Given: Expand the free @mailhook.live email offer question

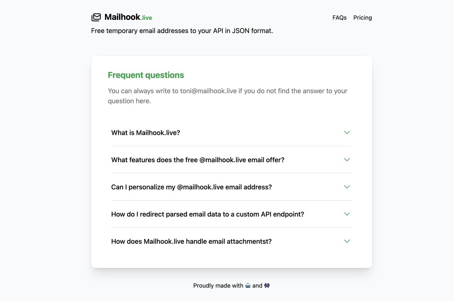Looking at the screenshot, I should pyautogui.click(x=198, y=160).
